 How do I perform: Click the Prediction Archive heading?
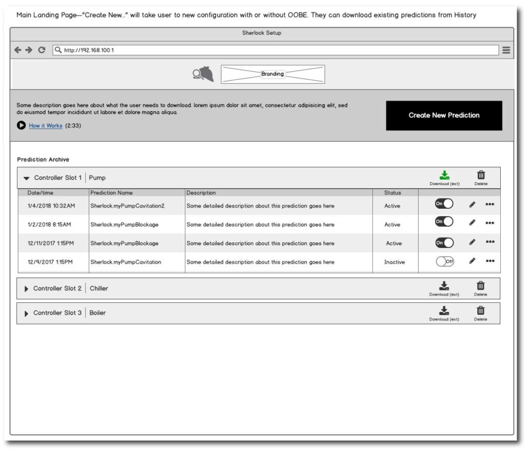(x=43, y=159)
